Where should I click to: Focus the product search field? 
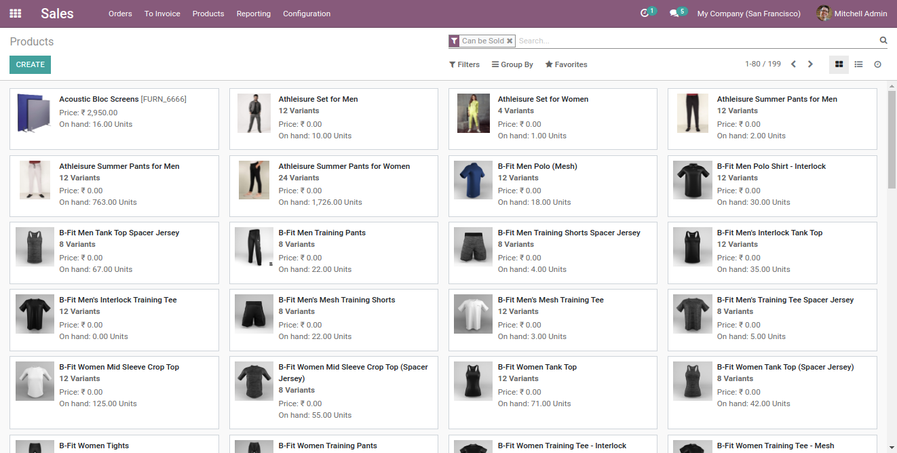click(x=696, y=41)
